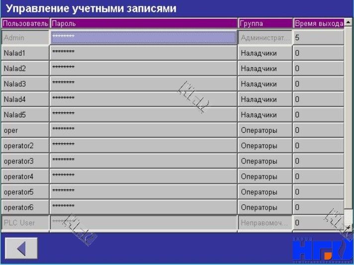Select the Admin password field
This screenshot has height=265, width=354.
tap(143, 38)
